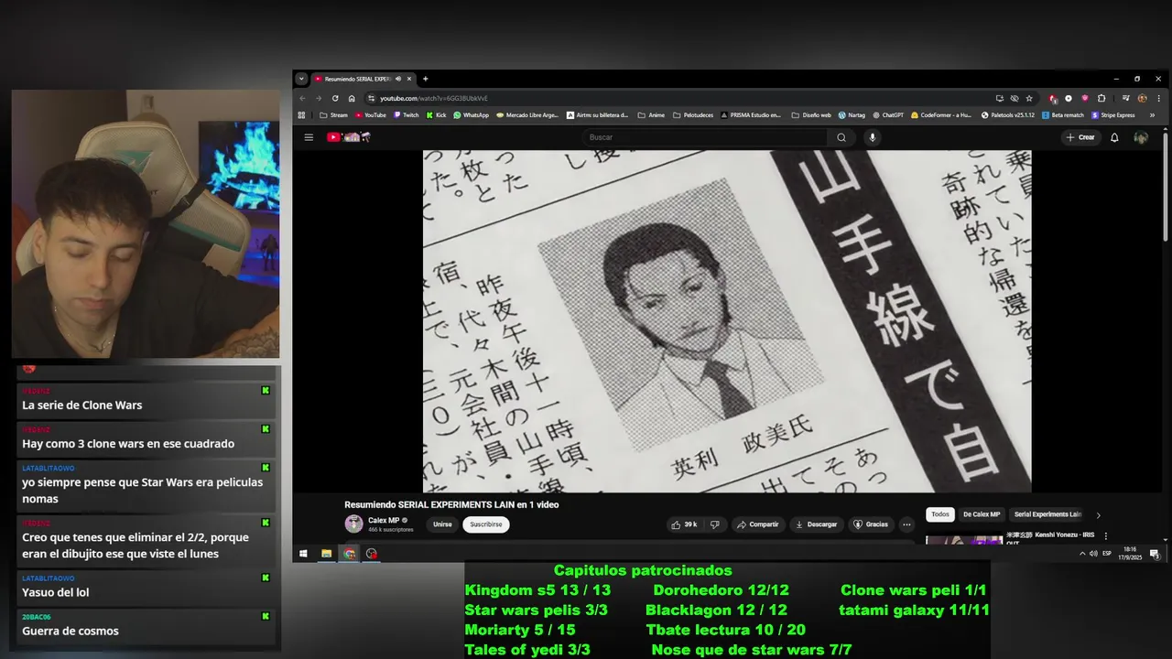
Task: Open the recording app in taskbar
Action: 371,554
